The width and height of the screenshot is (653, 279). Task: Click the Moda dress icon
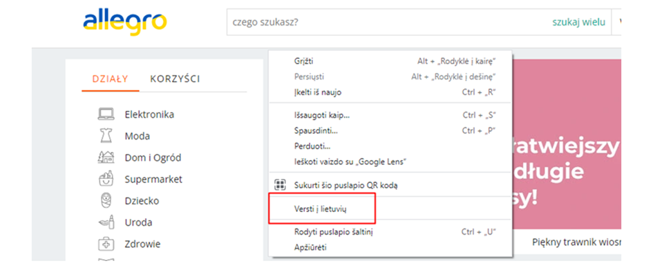click(105, 136)
